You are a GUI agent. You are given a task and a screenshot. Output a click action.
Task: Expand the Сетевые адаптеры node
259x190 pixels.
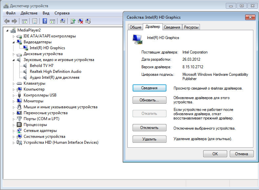click(14, 131)
